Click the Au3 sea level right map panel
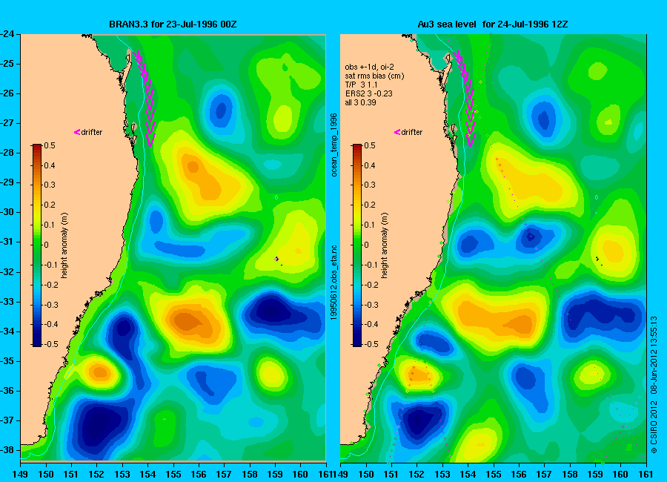The width and height of the screenshot is (667, 482). tap(494, 248)
